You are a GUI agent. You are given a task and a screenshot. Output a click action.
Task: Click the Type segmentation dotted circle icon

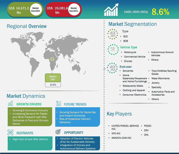[x=113, y=34]
